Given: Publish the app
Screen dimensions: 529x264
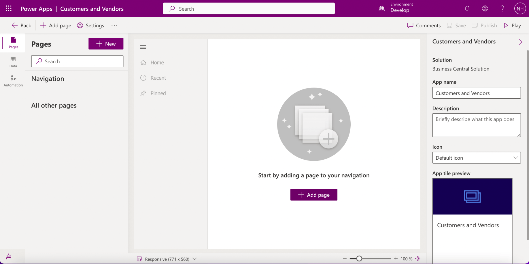Looking at the screenshot, I should pyautogui.click(x=484, y=25).
